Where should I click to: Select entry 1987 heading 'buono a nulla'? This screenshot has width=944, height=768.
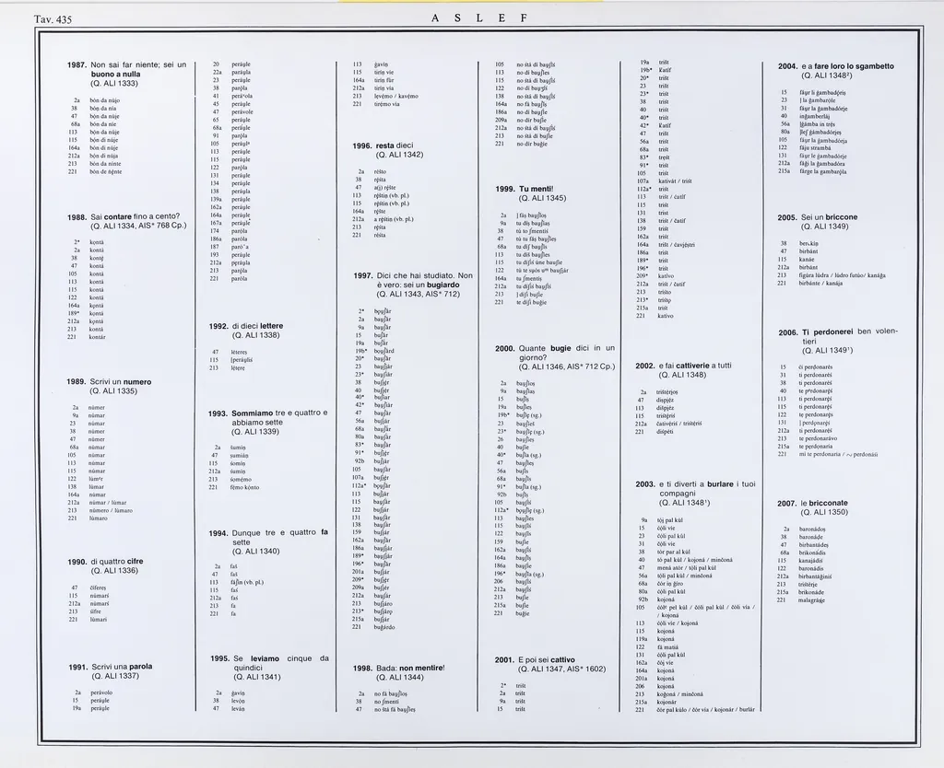coord(115,74)
